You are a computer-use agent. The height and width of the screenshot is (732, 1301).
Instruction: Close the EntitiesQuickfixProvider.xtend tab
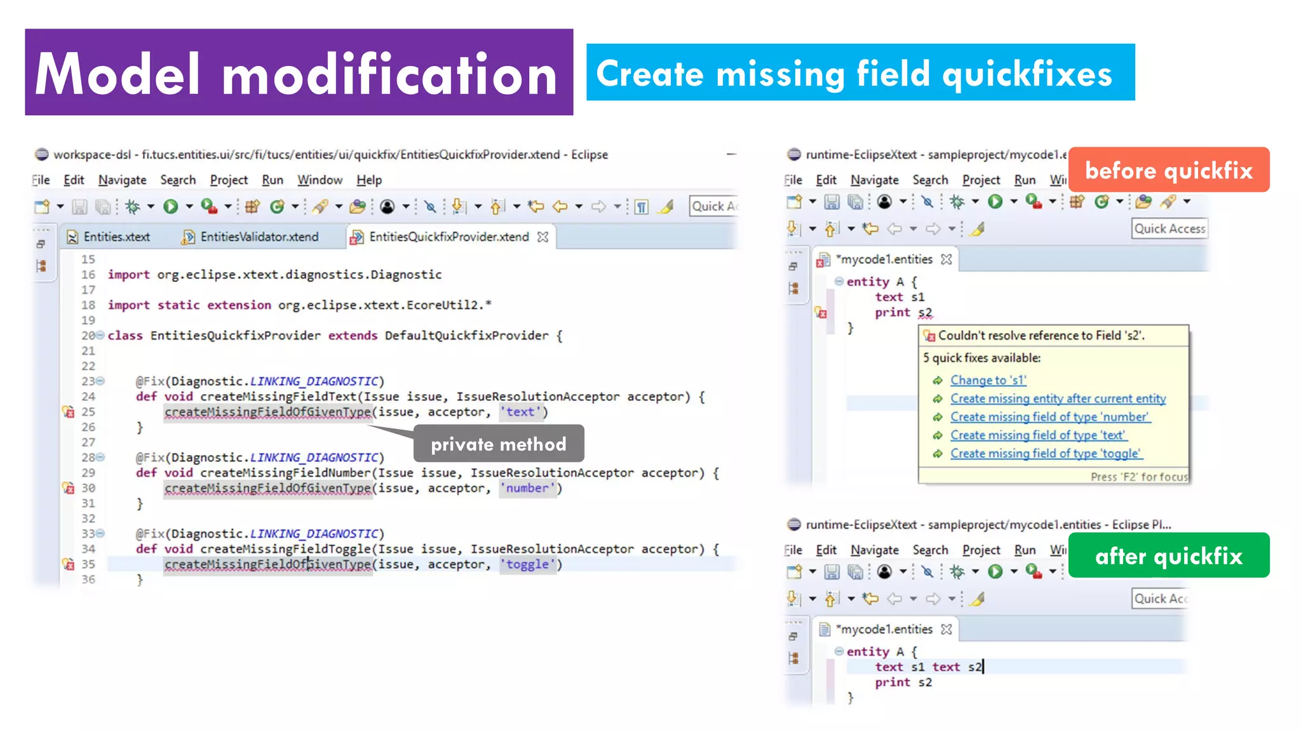pos(543,237)
